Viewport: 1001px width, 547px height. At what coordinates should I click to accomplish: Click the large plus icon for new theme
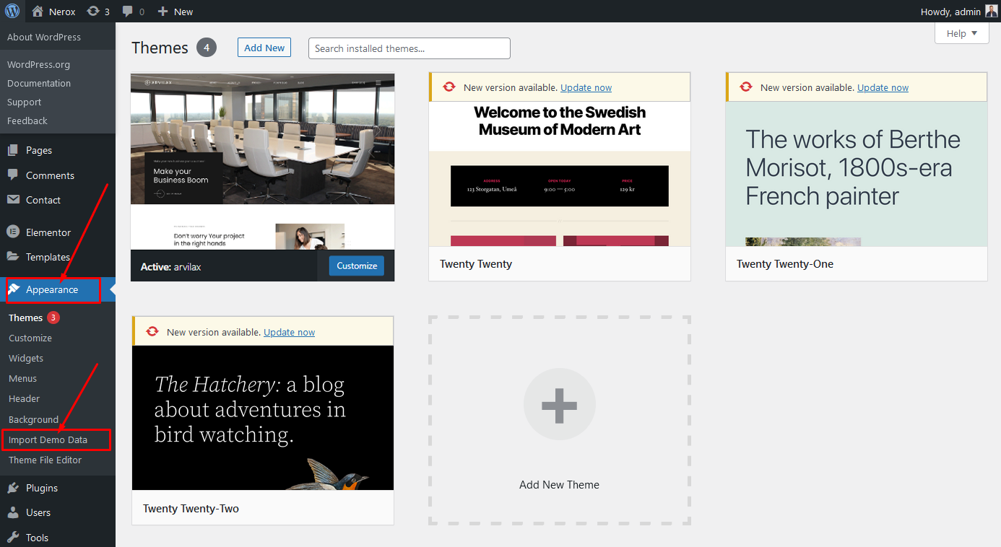[x=560, y=404]
